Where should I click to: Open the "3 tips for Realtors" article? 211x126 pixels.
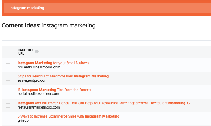click(x=63, y=76)
